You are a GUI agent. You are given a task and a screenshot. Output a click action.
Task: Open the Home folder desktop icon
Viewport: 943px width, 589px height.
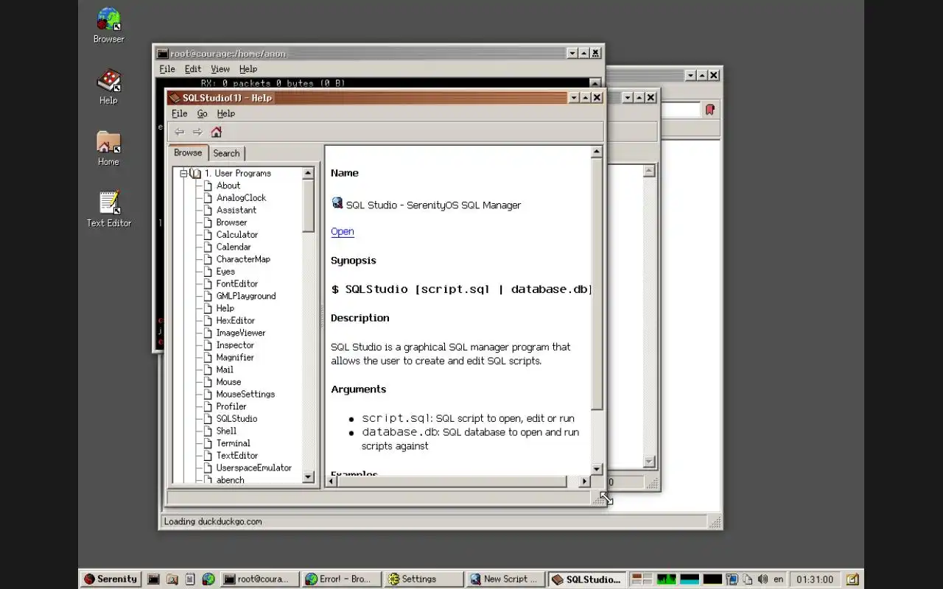pyautogui.click(x=108, y=148)
